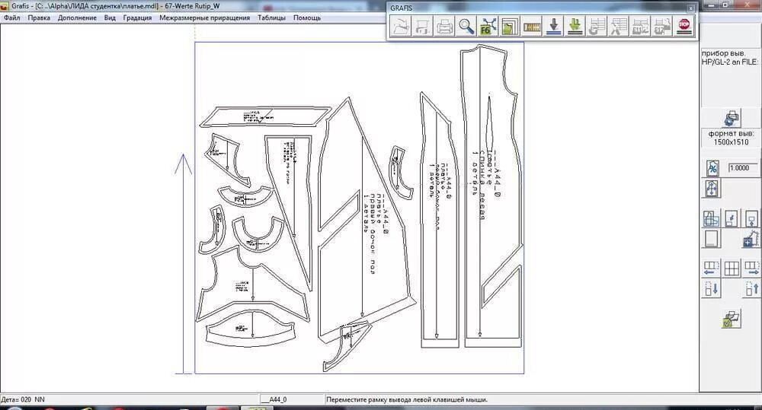
Task: Click the percent scale icon
Action: tap(712, 168)
